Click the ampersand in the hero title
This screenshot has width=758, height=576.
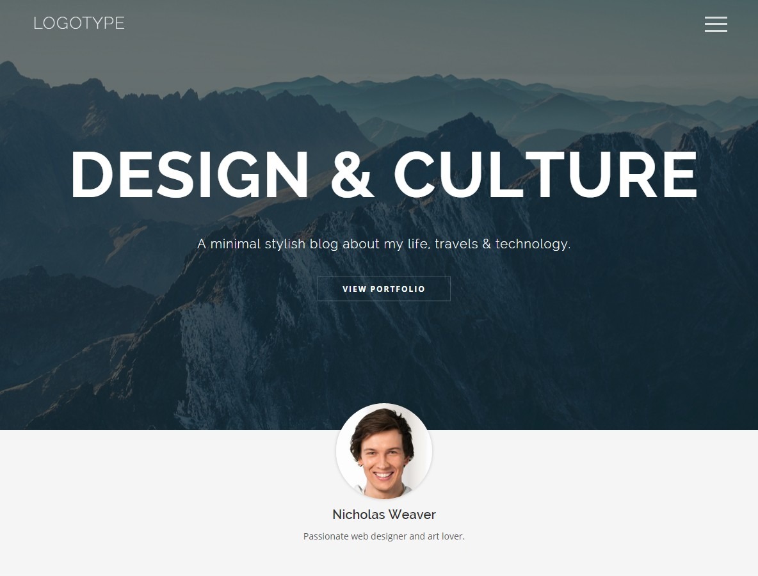click(x=352, y=174)
